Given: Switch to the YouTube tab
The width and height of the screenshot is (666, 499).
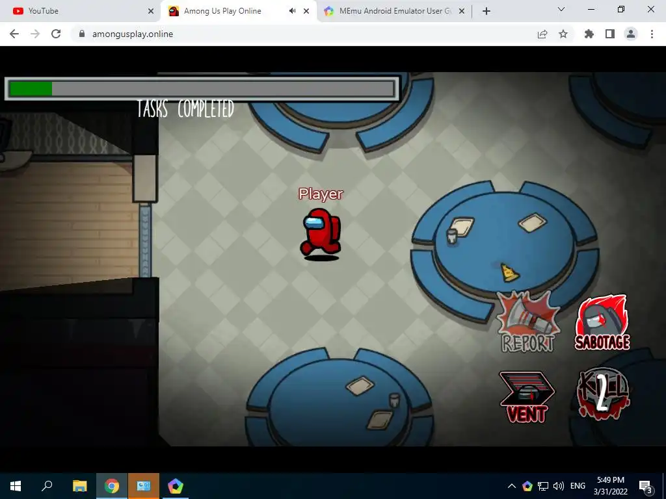Looking at the screenshot, I should tap(81, 11).
